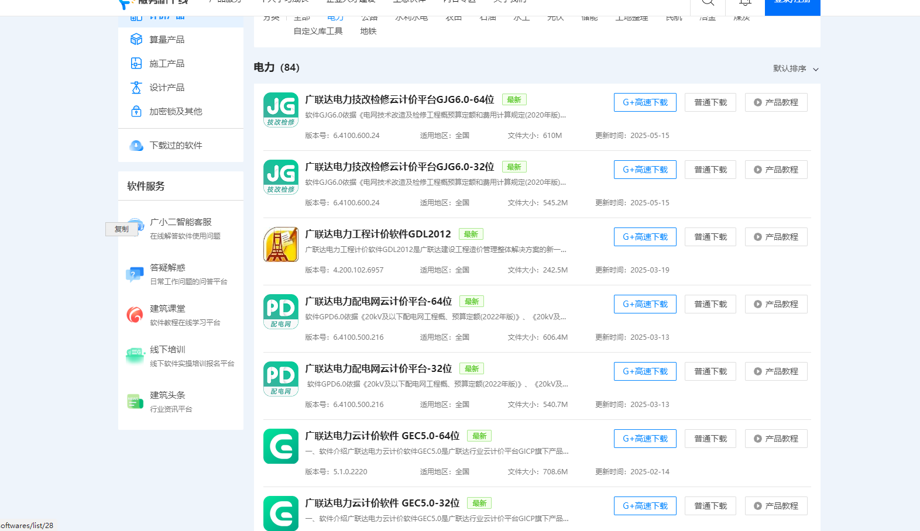
Task: Click the GDL2012 tower product icon
Action: [281, 244]
